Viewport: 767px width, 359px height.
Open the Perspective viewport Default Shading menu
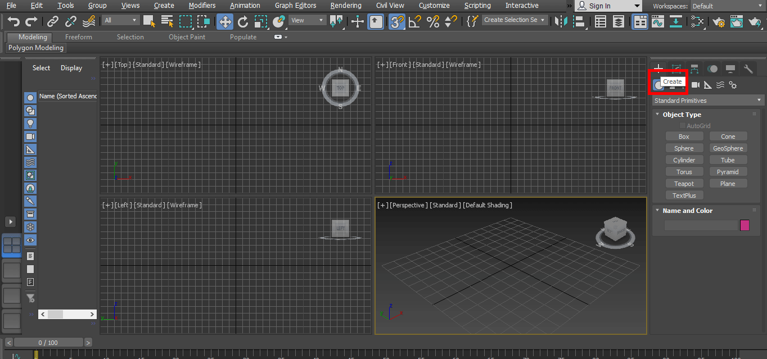[488, 205]
